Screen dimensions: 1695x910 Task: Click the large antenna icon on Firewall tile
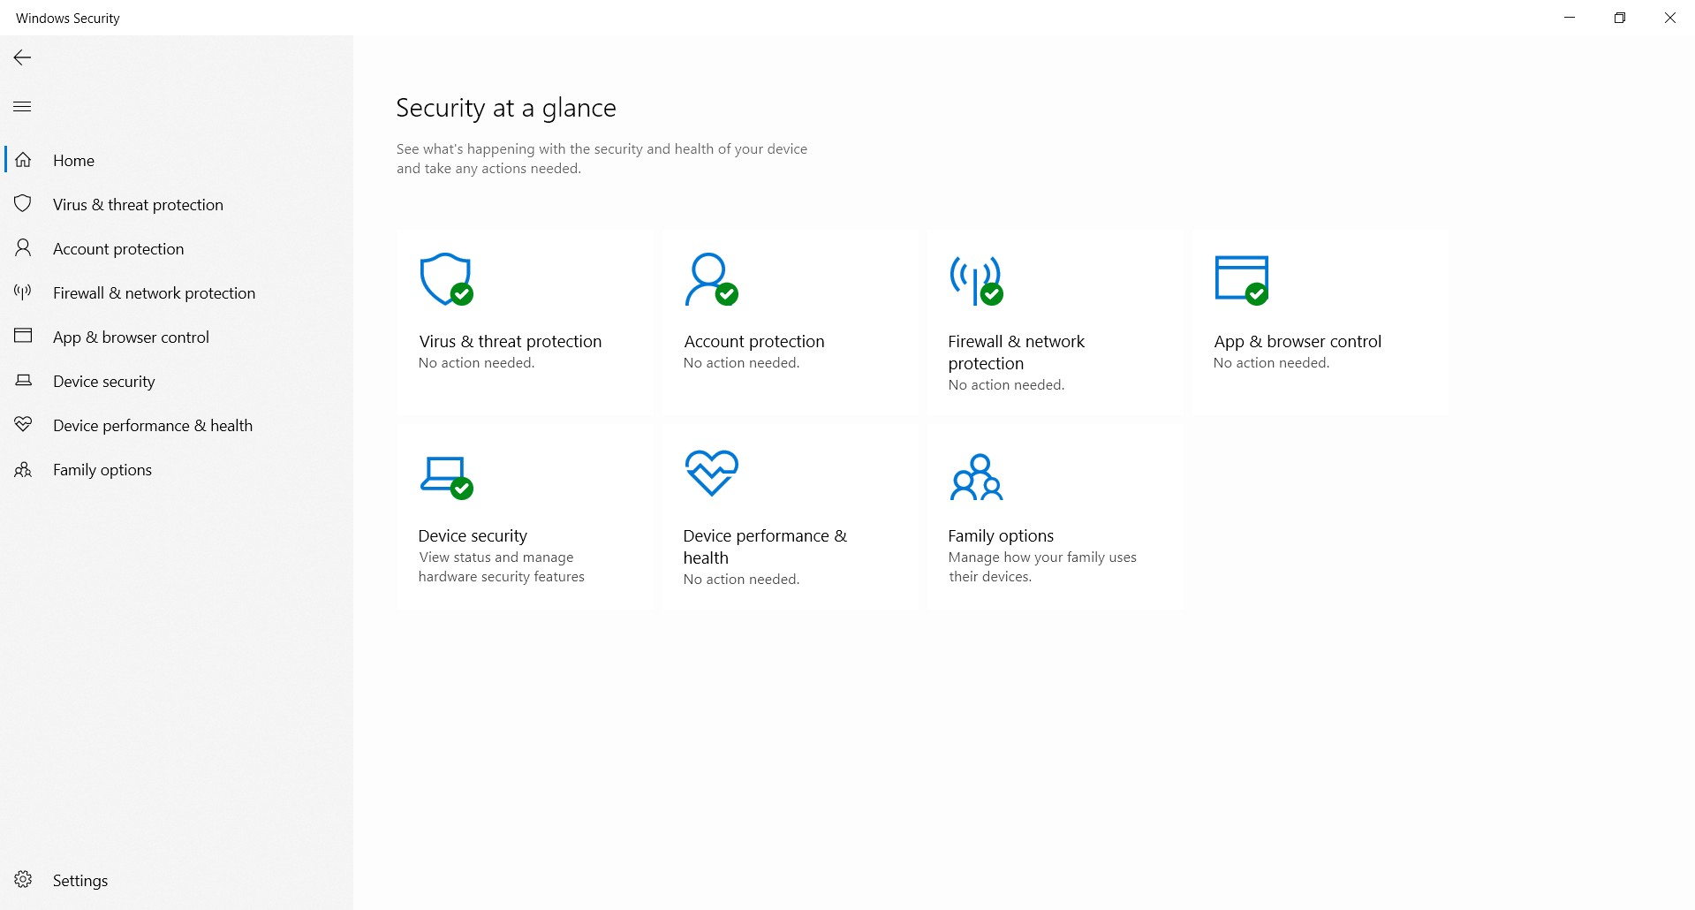click(976, 280)
